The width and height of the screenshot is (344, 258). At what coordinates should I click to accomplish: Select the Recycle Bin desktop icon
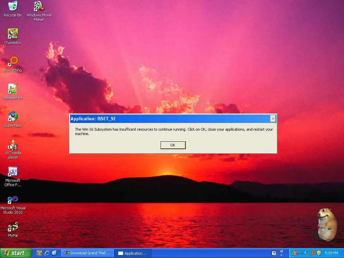(x=13, y=9)
